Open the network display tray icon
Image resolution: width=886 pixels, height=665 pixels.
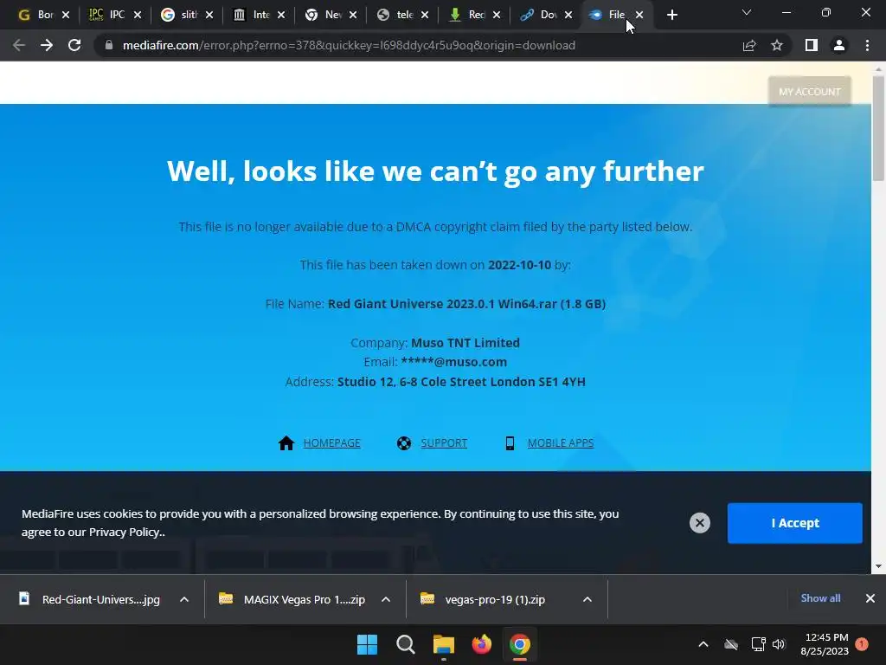pyautogui.click(x=758, y=644)
